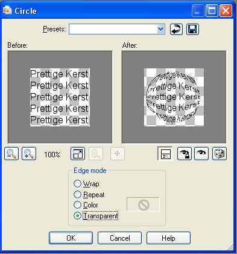The height and width of the screenshot is (254, 237).
Task: Click the proof eye icon
Action: coord(201,154)
